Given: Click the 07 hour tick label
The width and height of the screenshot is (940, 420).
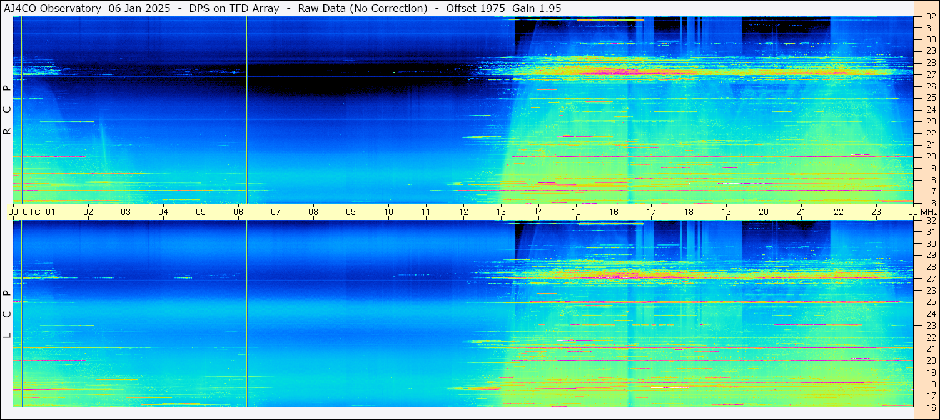Looking at the screenshot, I should click(x=276, y=212).
